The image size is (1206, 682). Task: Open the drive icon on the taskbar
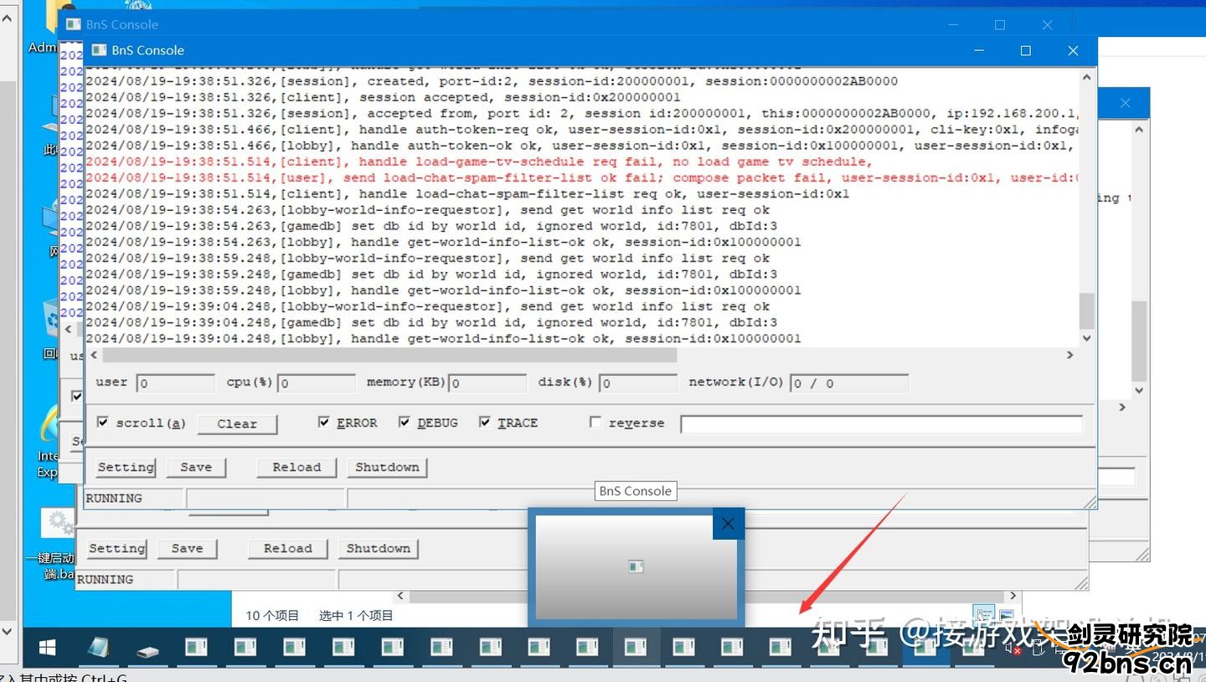click(x=147, y=650)
